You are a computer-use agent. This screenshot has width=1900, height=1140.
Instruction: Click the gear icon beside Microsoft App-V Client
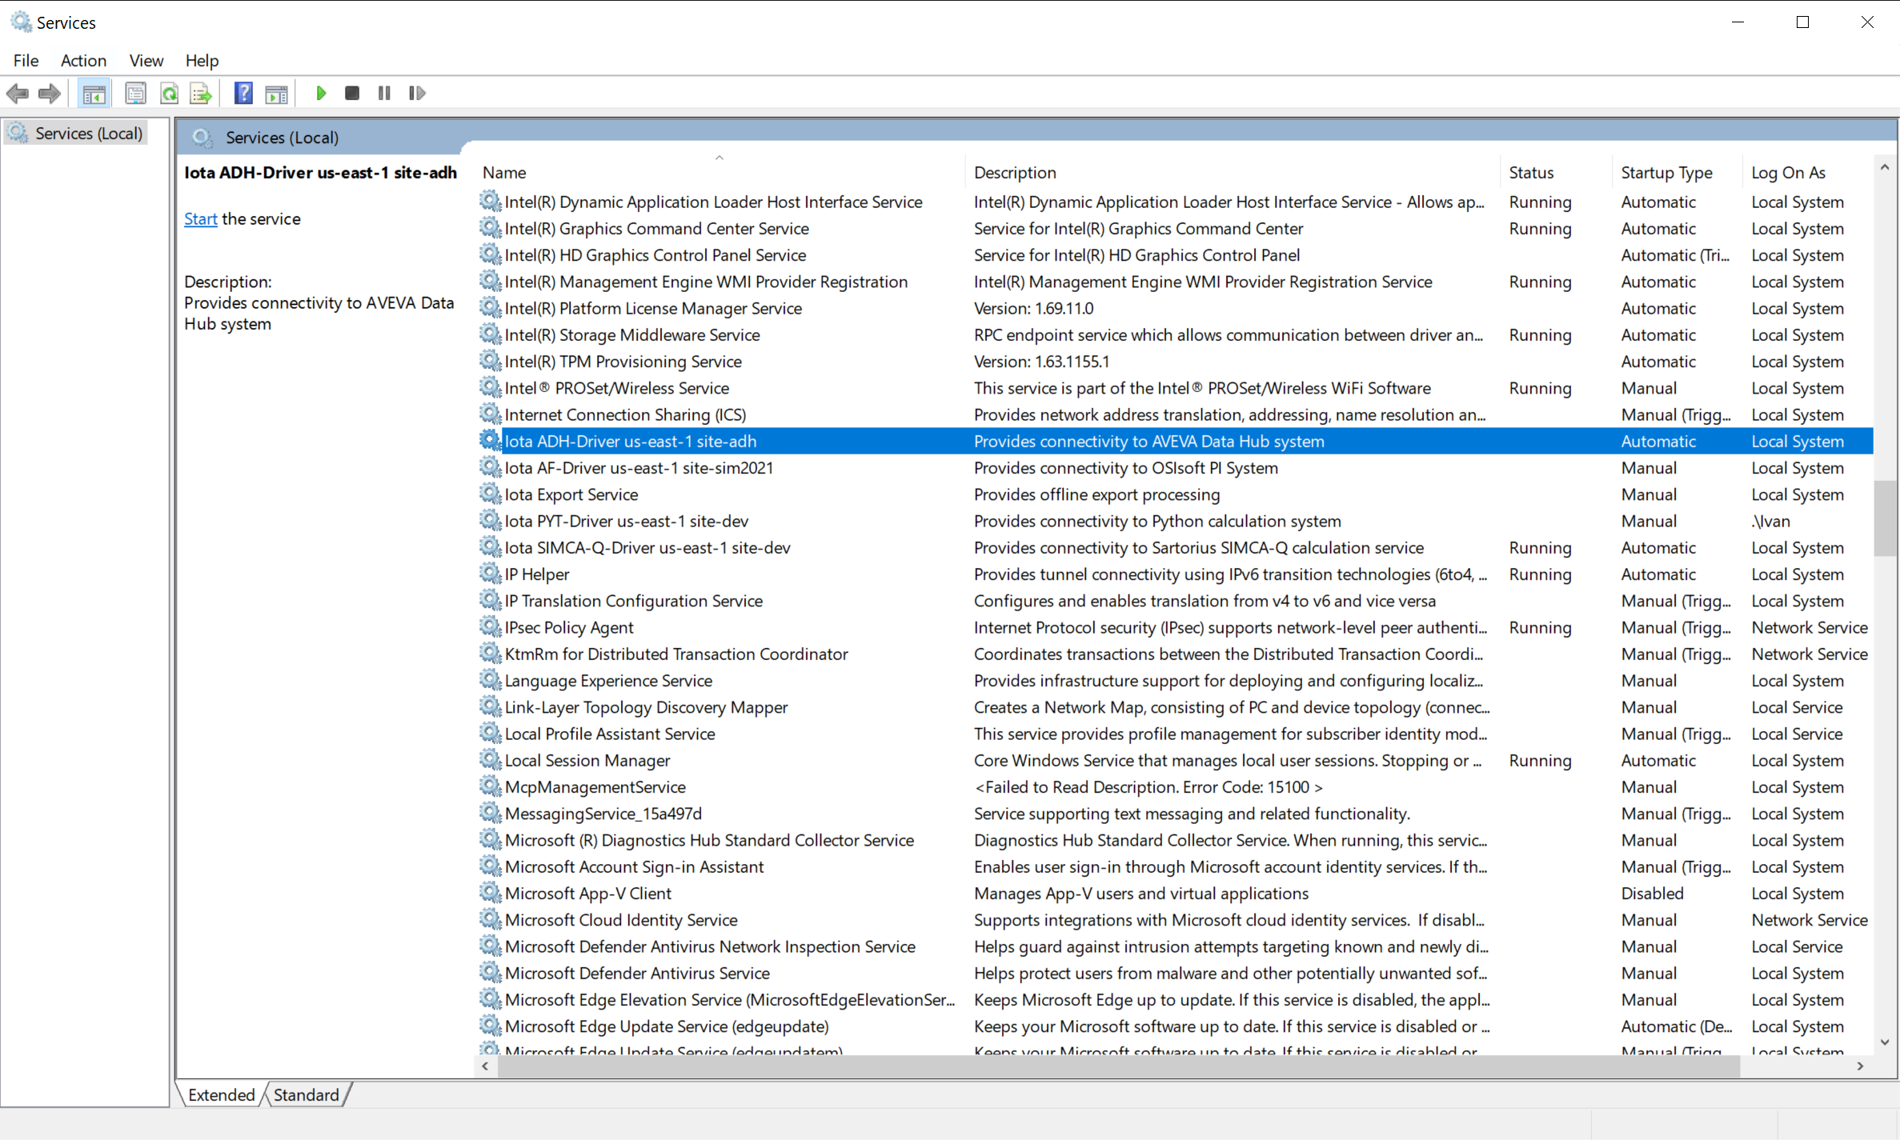click(x=491, y=892)
